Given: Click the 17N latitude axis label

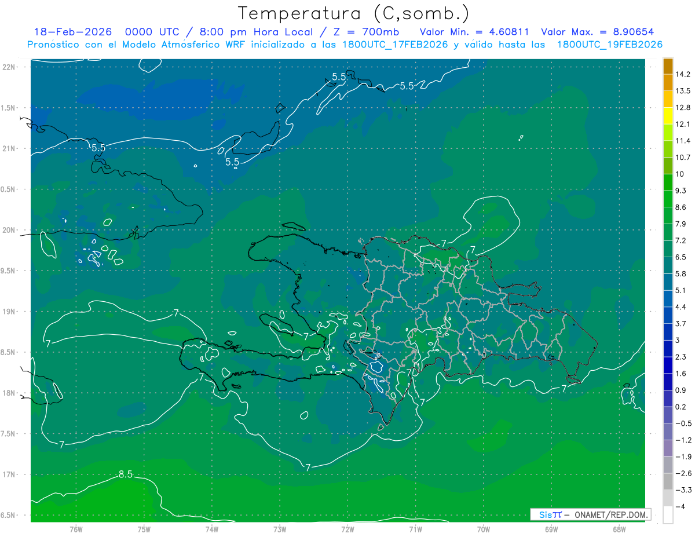Looking at the screenshot, I should 8,474.
